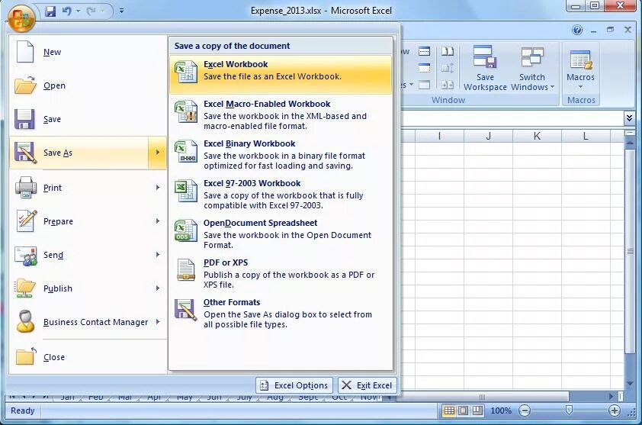Choose Close from the Office menu
642x425 pixels.
88,357
